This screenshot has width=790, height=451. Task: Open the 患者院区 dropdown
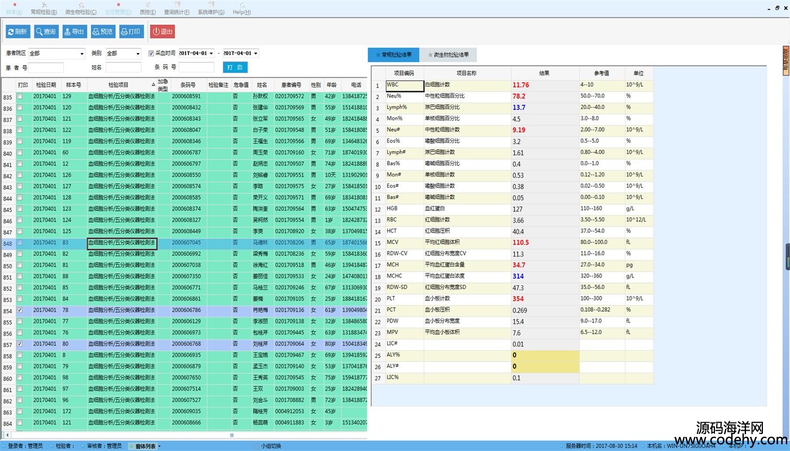(81, 54)
